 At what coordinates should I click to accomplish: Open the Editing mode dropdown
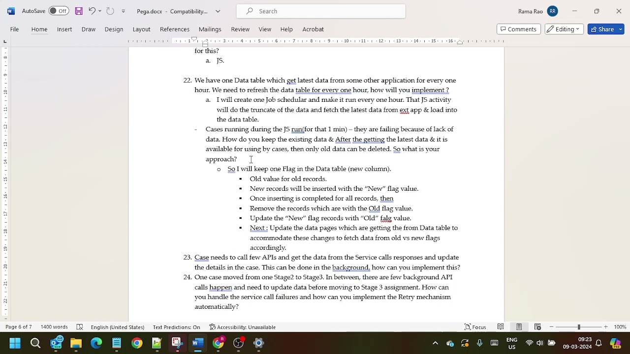click(x=564, y=29)
